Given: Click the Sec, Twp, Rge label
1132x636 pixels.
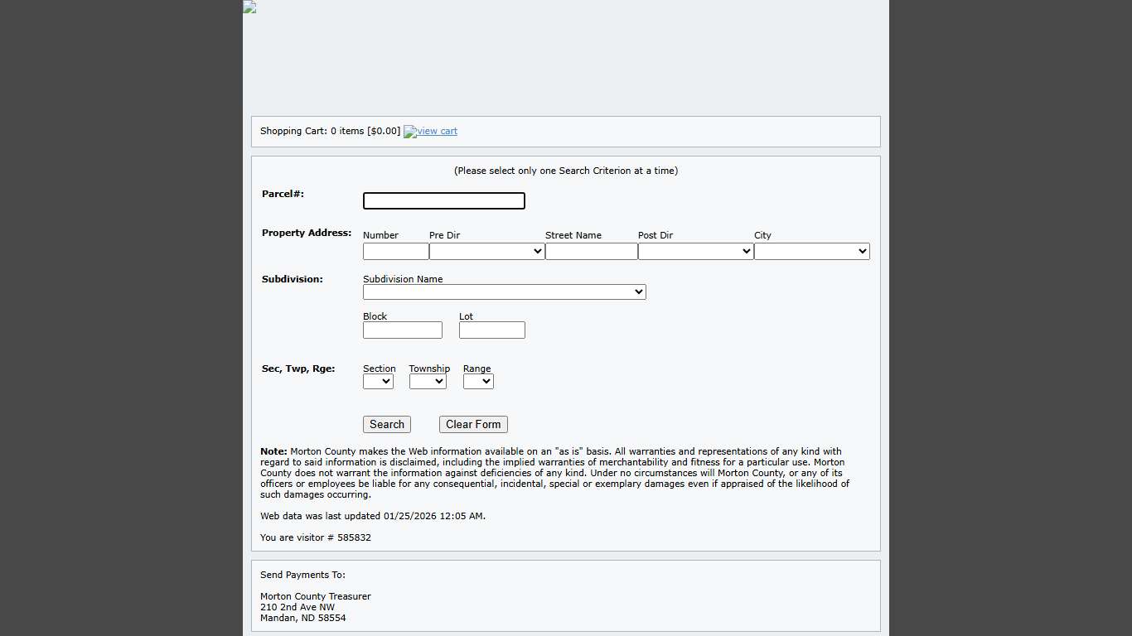Looking at the screenshot, I should (x=298, y=369).
